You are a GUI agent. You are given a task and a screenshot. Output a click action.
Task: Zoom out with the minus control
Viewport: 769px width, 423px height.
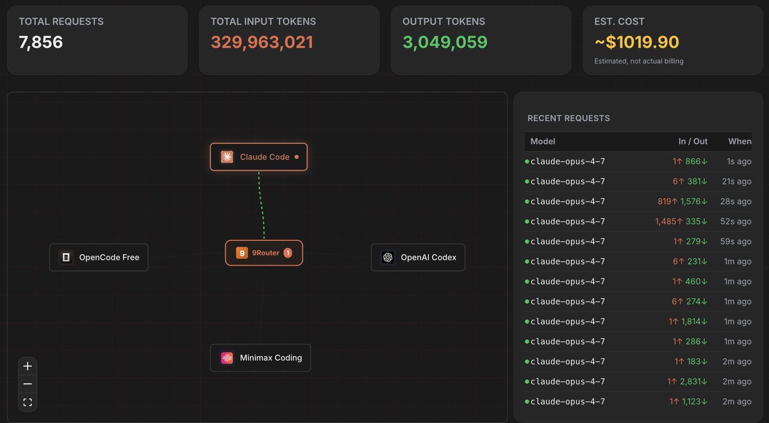click(x=28, y=385)
